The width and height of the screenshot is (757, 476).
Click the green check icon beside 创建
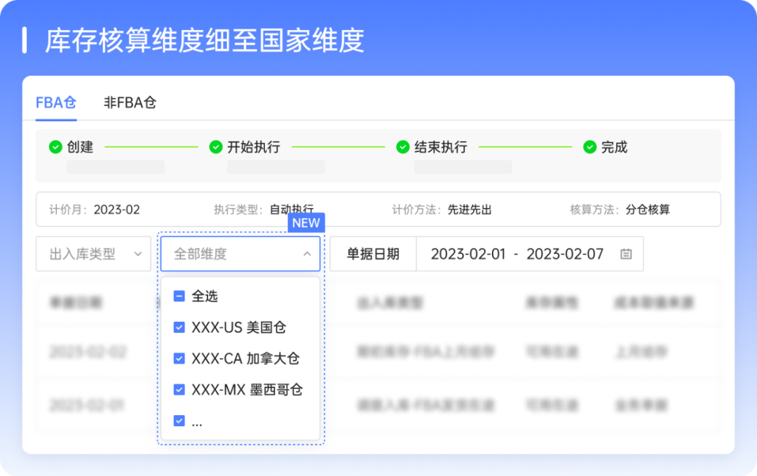point(55,147)
